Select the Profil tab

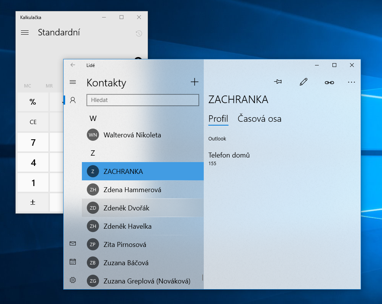tap(218, 119)
